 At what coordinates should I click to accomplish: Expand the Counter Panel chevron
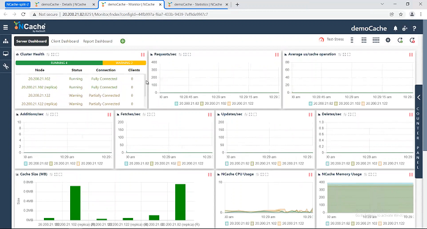pyautogui.click(x=419, y=97)
